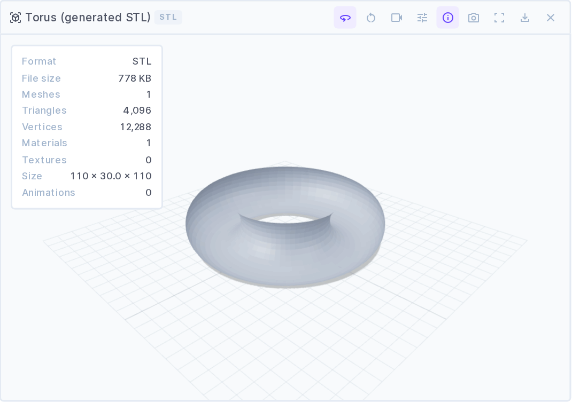The image size is (572, 403).
Task: Take a screenshot with the camera icon
Action: tap(474, 18)
